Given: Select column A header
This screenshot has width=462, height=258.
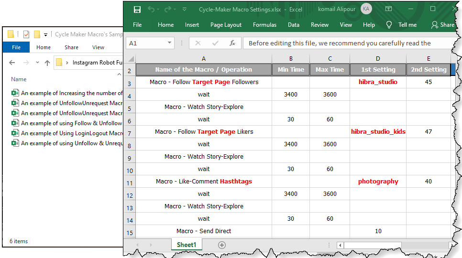Looking at the screenshot, I should [x=204, y=59].
